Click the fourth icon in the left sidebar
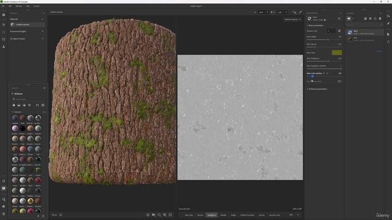This screenshot has height=220, width=392. [x=4, y=39]
